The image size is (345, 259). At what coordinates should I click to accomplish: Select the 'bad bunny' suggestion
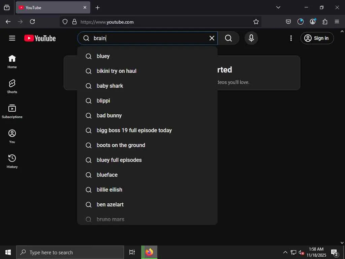click(148, 116)
